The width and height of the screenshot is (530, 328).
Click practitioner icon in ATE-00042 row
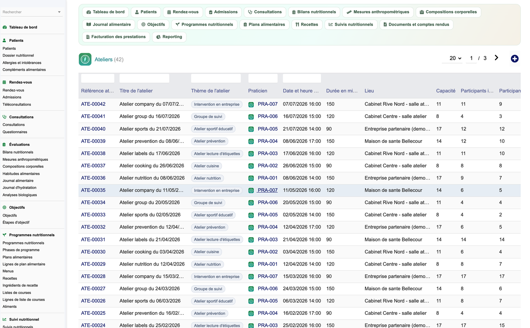tap(251, 105)
